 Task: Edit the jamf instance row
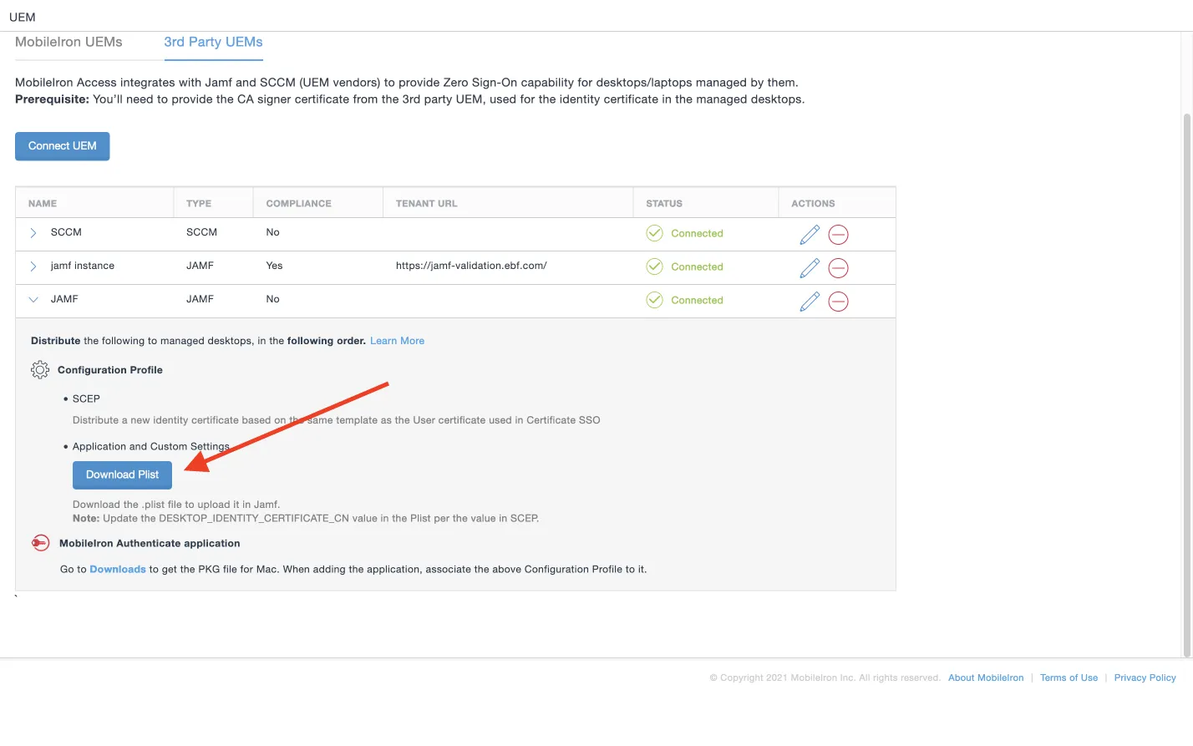pyautogui.click(x=810, y=268)
